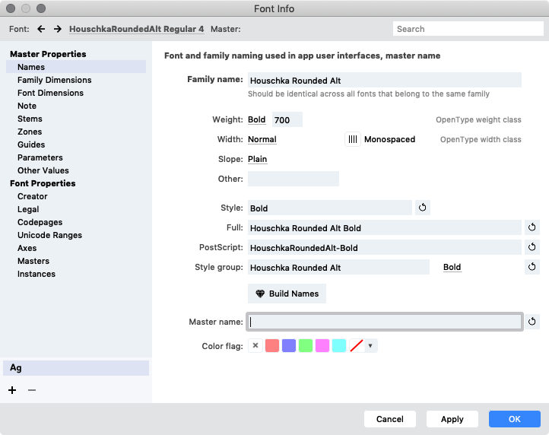The width and height of the screenshot is (549, 435).
Task: Confirm with the OK button
Action: [514, 419]
